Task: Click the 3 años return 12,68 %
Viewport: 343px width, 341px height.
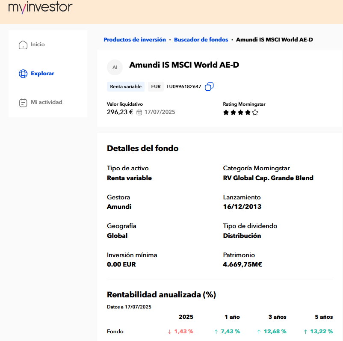Action: pyautogui.click(x=275, y=332)
